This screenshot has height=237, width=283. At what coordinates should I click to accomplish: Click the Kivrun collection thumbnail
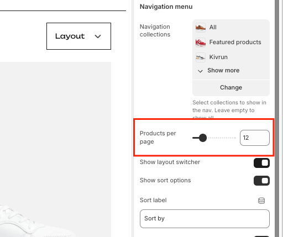click(x=201, y=57)
